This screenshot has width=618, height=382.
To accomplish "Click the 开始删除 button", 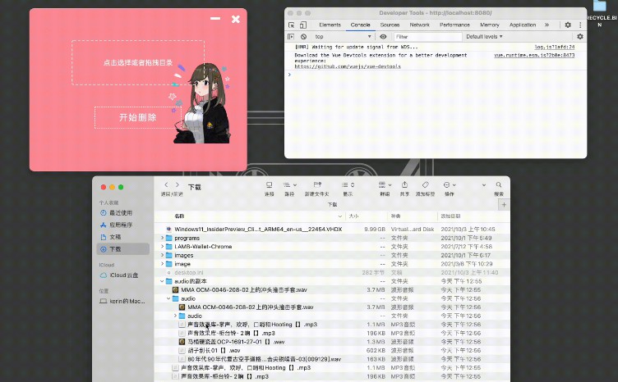I will (x=136, y=117).
